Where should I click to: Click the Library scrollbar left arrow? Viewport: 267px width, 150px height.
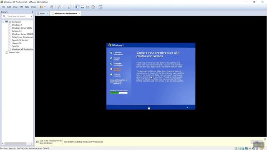[3, 143]
